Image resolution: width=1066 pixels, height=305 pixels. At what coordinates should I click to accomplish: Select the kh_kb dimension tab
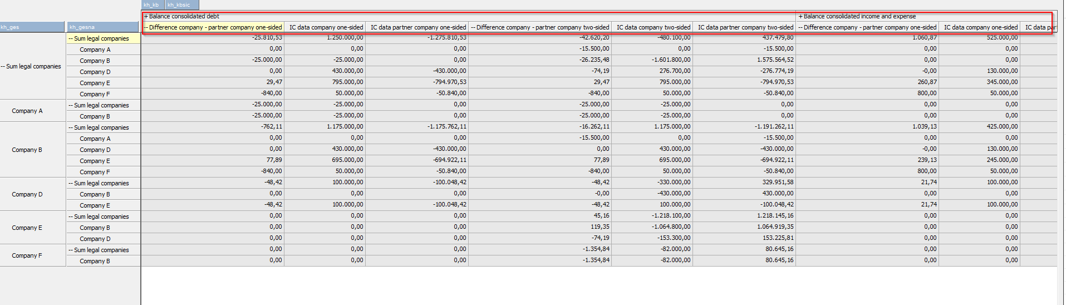151,5
